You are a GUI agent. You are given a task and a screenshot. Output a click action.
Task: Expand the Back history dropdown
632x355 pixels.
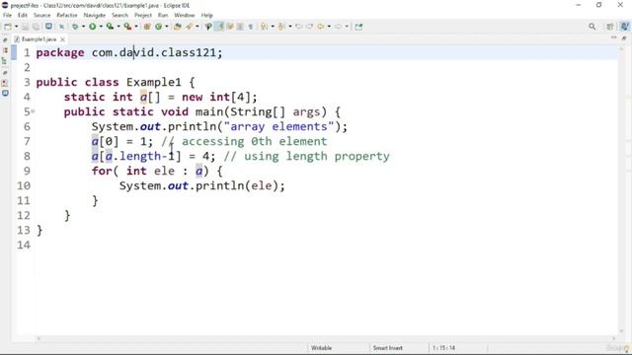[x=329, y=27]
